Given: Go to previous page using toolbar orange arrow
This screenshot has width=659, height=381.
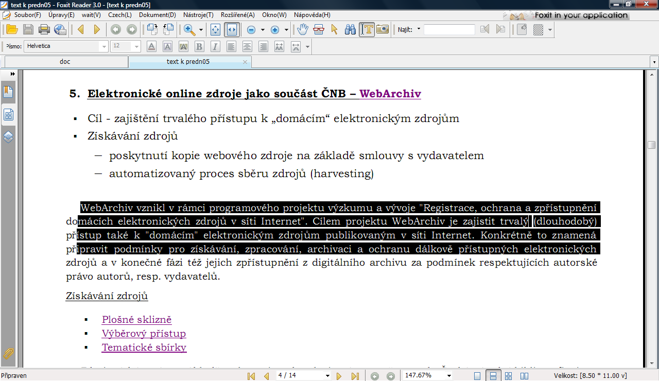Looking at the screenshot, I should click(x=81, y=29).
